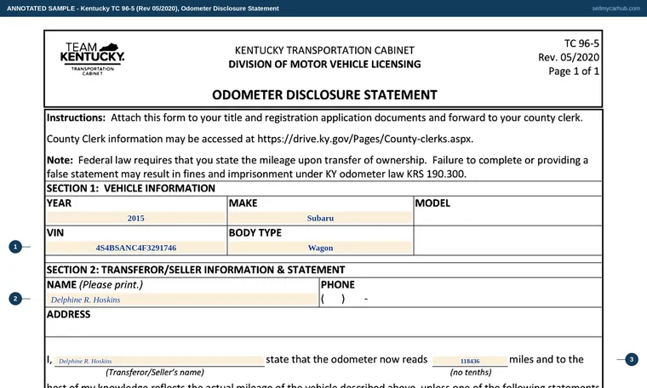
Task: Click the drive.ky.gov County-clerks URL text
Action: click(x=365, y=139)
